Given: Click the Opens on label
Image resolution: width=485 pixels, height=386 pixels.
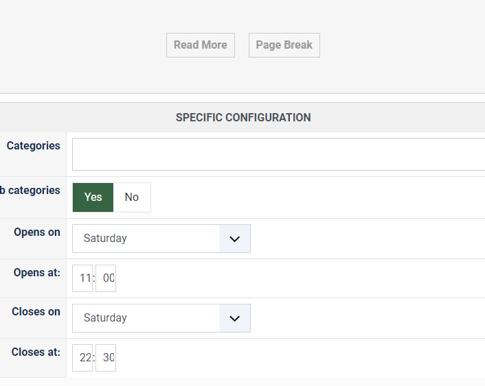Looking at the screenshot, I should coord(37,232).
